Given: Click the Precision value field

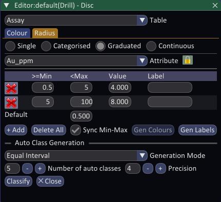Looking at the screenshot, I should click(133, 169).
